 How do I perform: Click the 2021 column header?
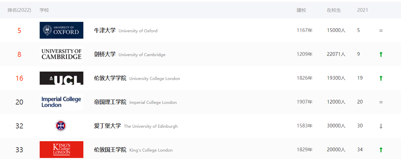click(x=362, y=10)
